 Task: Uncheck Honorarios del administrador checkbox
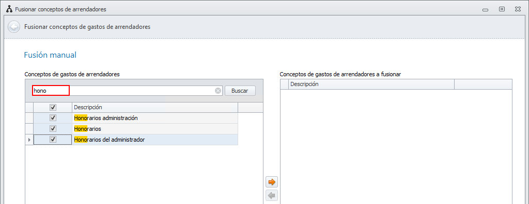(x=53, y=140)
